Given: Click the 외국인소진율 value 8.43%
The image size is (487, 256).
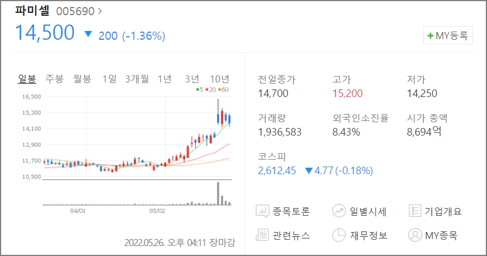Looking at the screenshot, I should pos(346,132).
